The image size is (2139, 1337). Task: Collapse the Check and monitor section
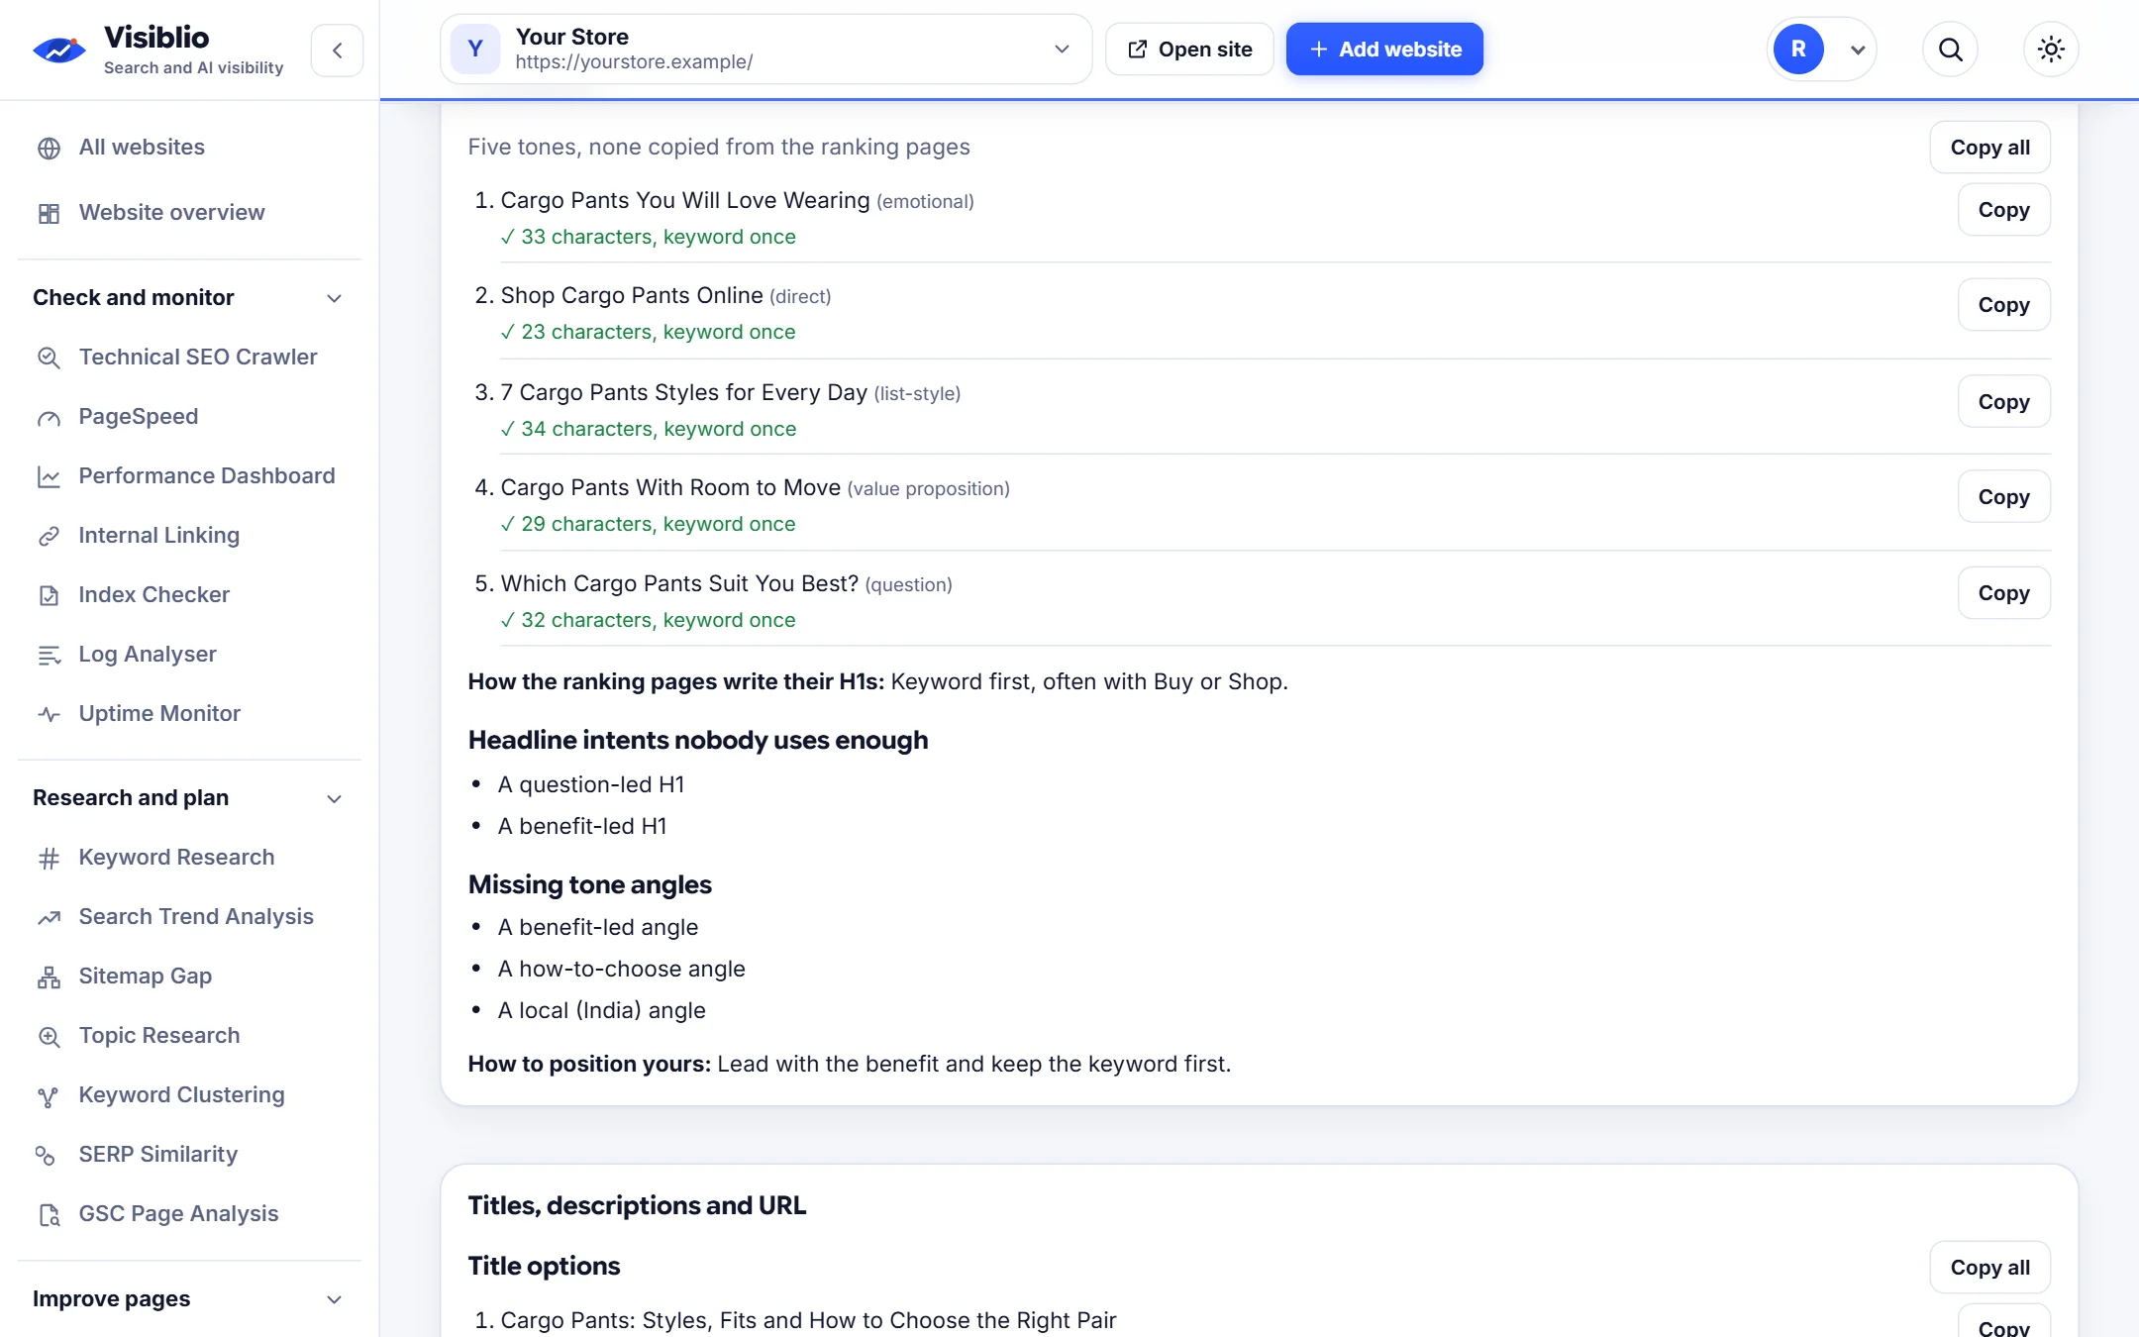(x=335, y=298)
